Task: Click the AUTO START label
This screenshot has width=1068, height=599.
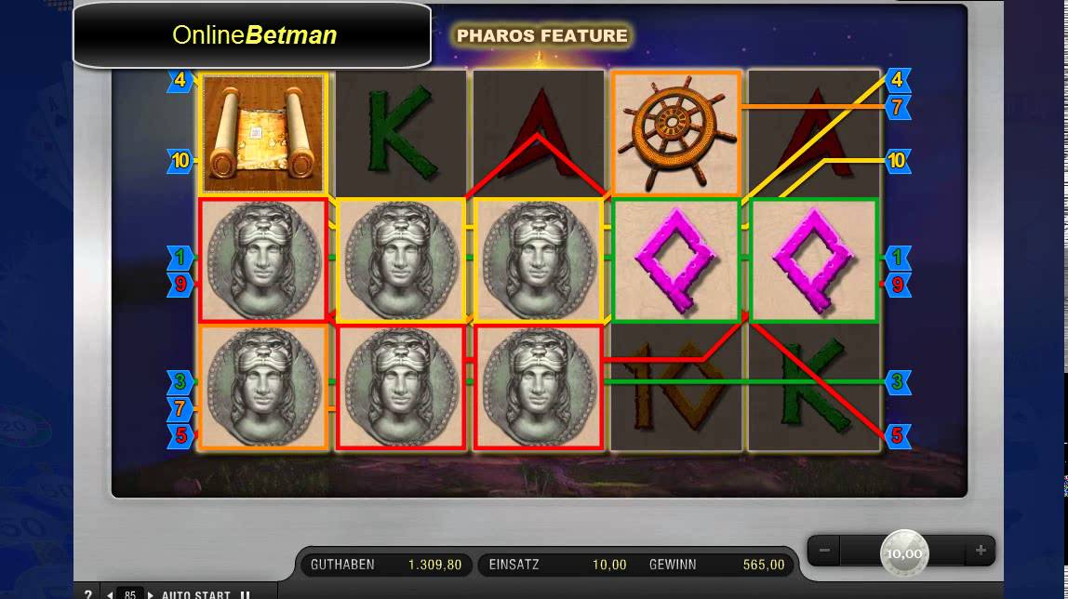Action: coord(196,595)
